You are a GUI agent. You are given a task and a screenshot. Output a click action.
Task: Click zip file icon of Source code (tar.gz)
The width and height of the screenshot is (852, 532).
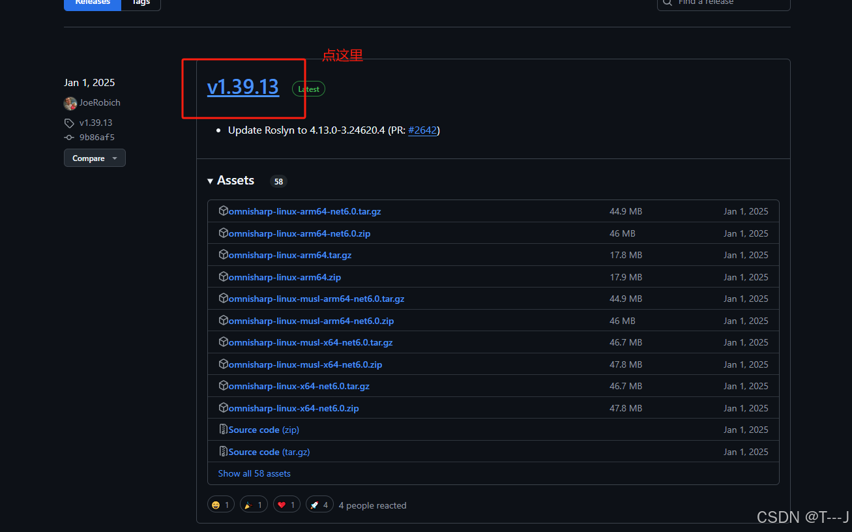[223, 452]
